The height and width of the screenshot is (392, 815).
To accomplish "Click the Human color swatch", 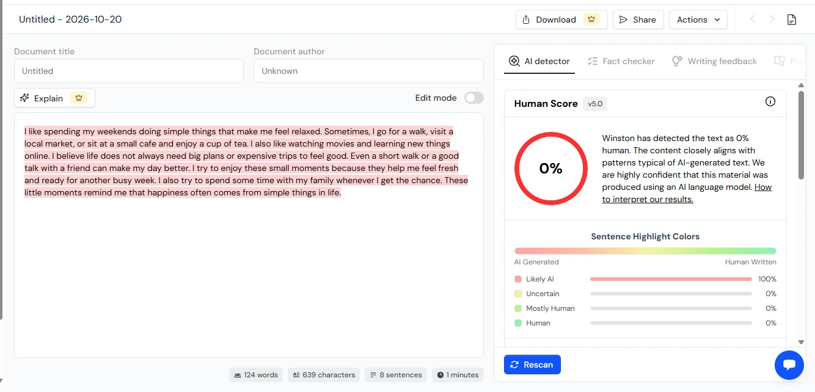I will coord(518,323).
